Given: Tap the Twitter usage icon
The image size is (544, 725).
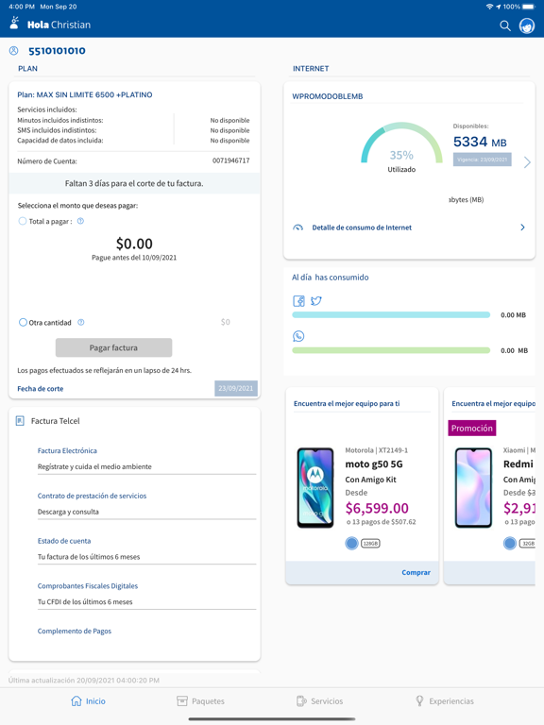Looking at the screenshot, I should click(316, 301).
